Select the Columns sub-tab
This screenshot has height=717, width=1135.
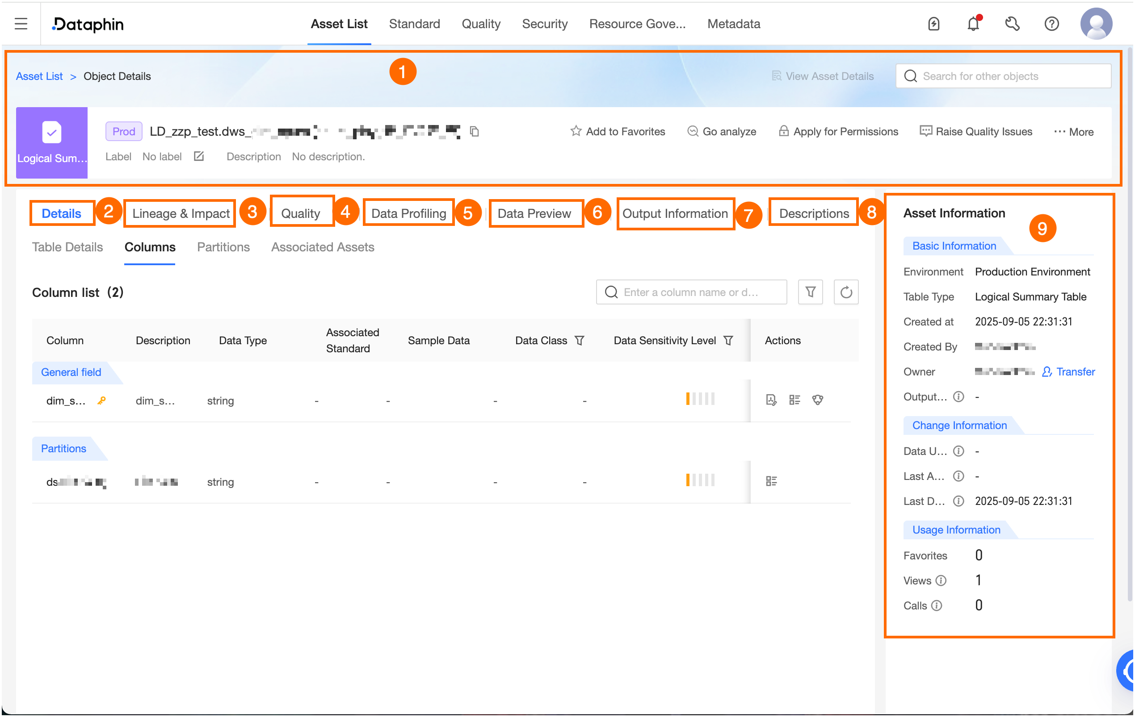[150, 247]
